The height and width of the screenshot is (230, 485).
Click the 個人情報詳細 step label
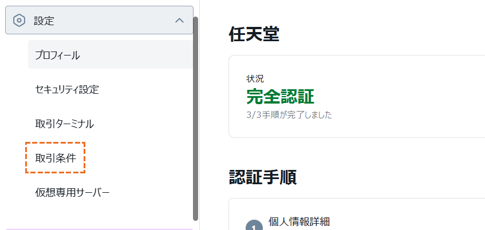299,221
